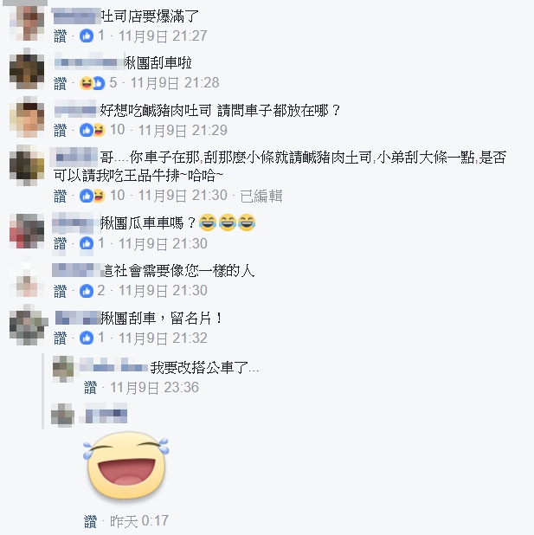Click the reaction count 10 under 好想吃鹹豬肉吐司
Screen dimensions: 534x535
pyautogui.click(x=117, y=130)
